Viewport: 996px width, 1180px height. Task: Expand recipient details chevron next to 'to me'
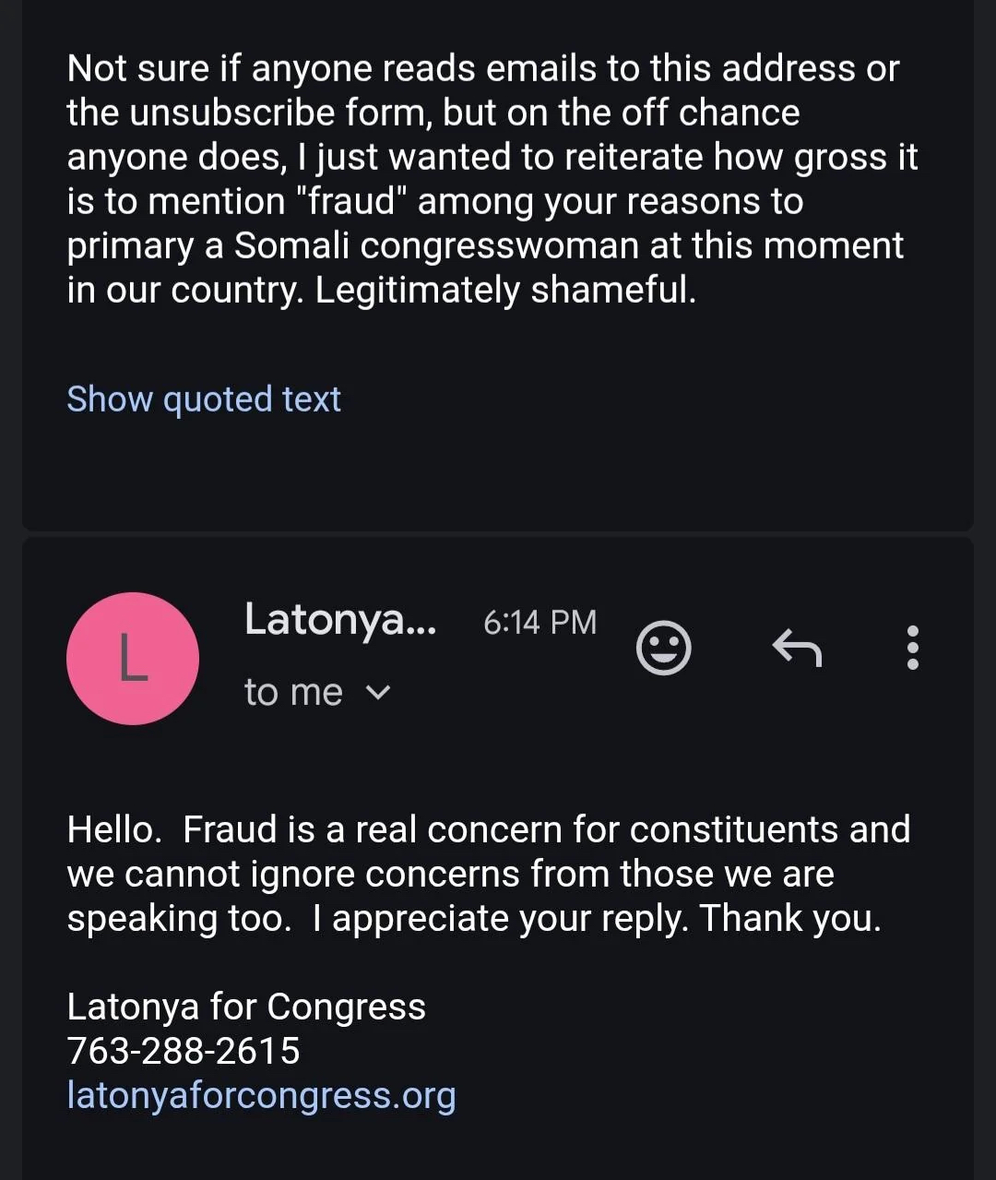(x=379, y=692)
